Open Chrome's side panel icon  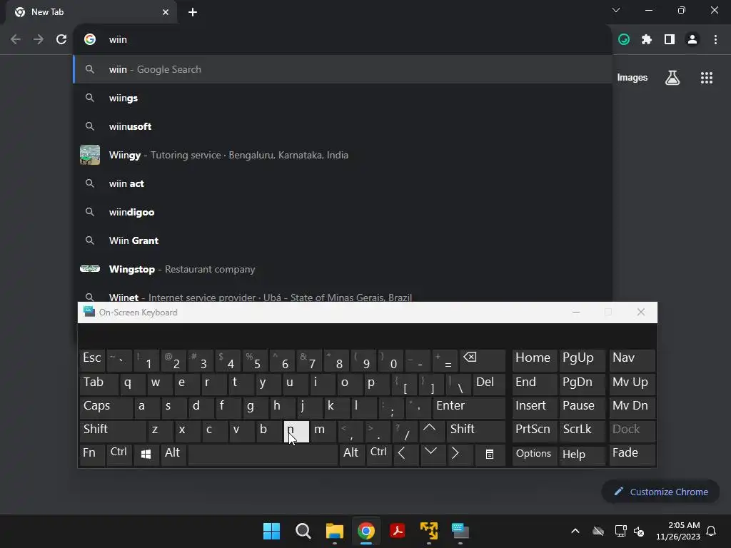[670, 40]
